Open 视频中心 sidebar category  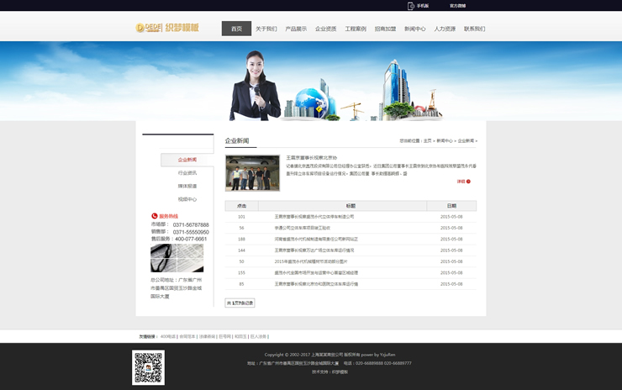[187, 199]
